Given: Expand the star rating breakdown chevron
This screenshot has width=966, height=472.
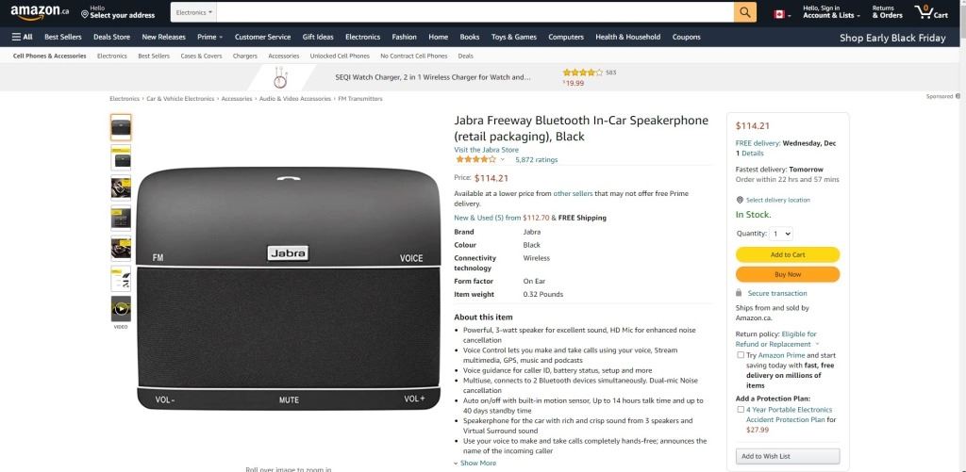Looking at the screenshot, I should coord(502,160).
